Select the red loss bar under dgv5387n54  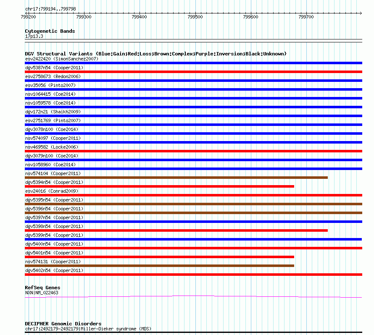click(193, 72)
